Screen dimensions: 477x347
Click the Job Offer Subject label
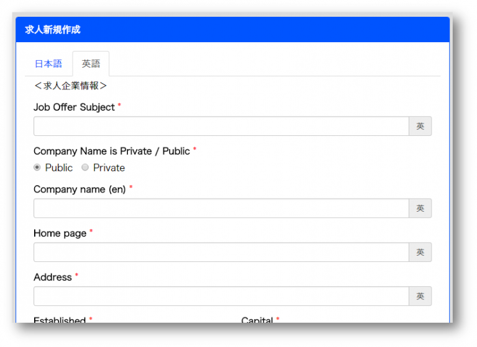pos(74,107)
